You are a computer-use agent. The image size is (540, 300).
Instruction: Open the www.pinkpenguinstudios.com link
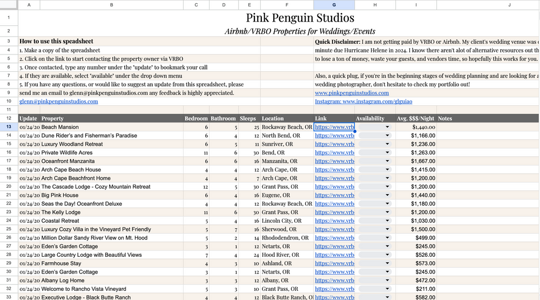[352, 93]
